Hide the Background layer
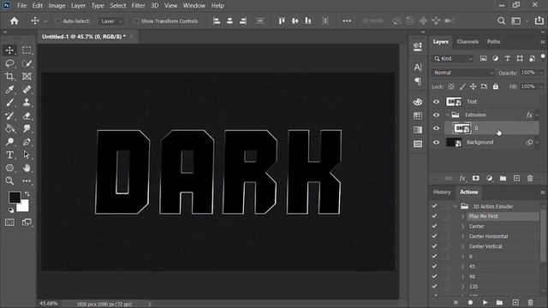 [436, 143]
